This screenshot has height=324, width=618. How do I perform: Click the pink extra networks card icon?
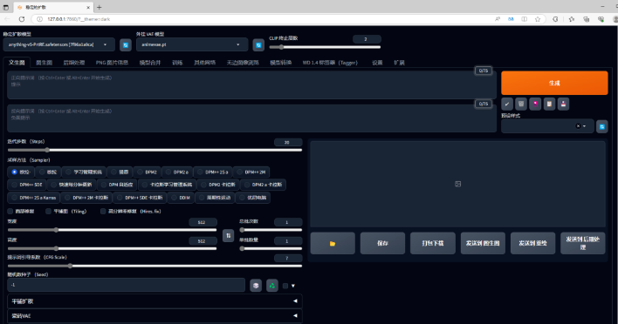pyautogui.click(x=535, y=104)
